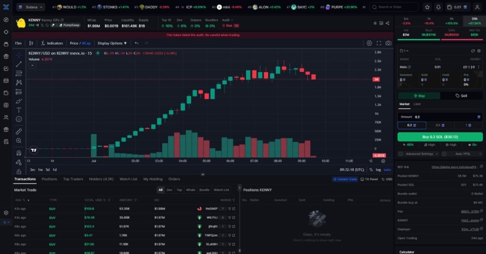This screenshot has width=486, height=254.
Task: Switch to the Sell side
Action: coord(461,96)
